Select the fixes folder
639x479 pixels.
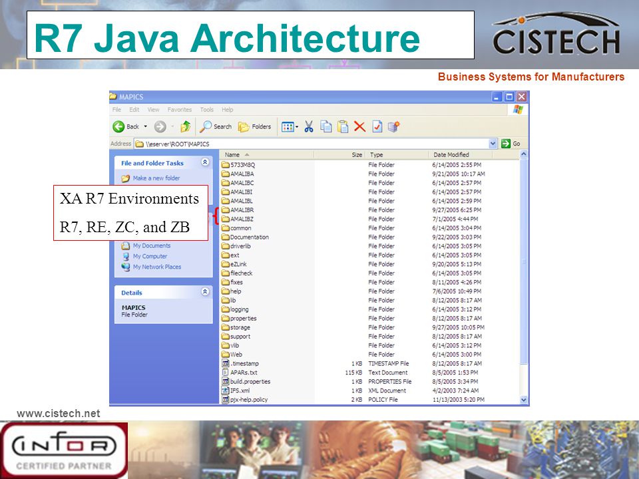[232, 282]
